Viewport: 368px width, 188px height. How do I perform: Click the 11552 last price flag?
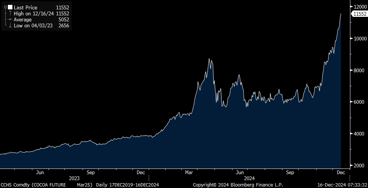coord(359,14)
